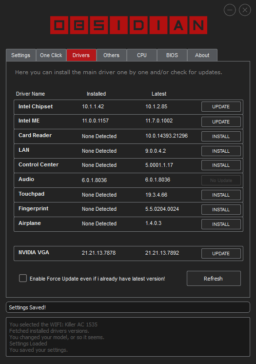Click installed version 21.21.13.7878
The image size is (256, 364).
coord(98,253)
